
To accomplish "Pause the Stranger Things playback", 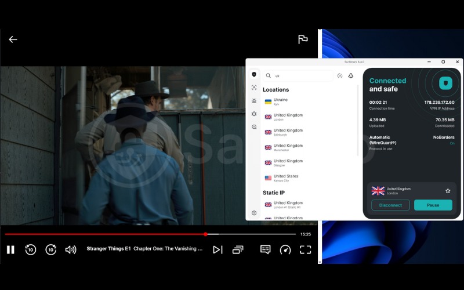I will pos(10,250).
